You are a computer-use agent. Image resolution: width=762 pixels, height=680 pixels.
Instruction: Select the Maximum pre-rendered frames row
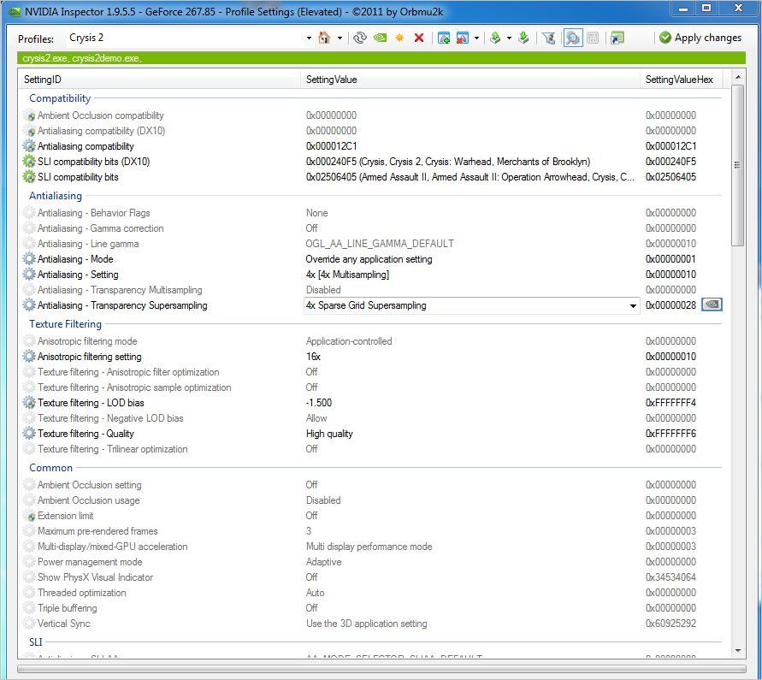[372, 531]
